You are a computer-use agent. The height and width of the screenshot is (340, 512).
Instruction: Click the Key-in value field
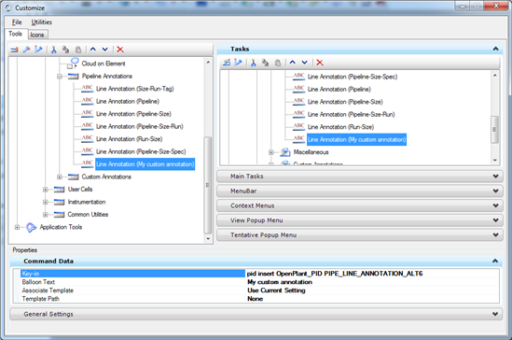372,274
